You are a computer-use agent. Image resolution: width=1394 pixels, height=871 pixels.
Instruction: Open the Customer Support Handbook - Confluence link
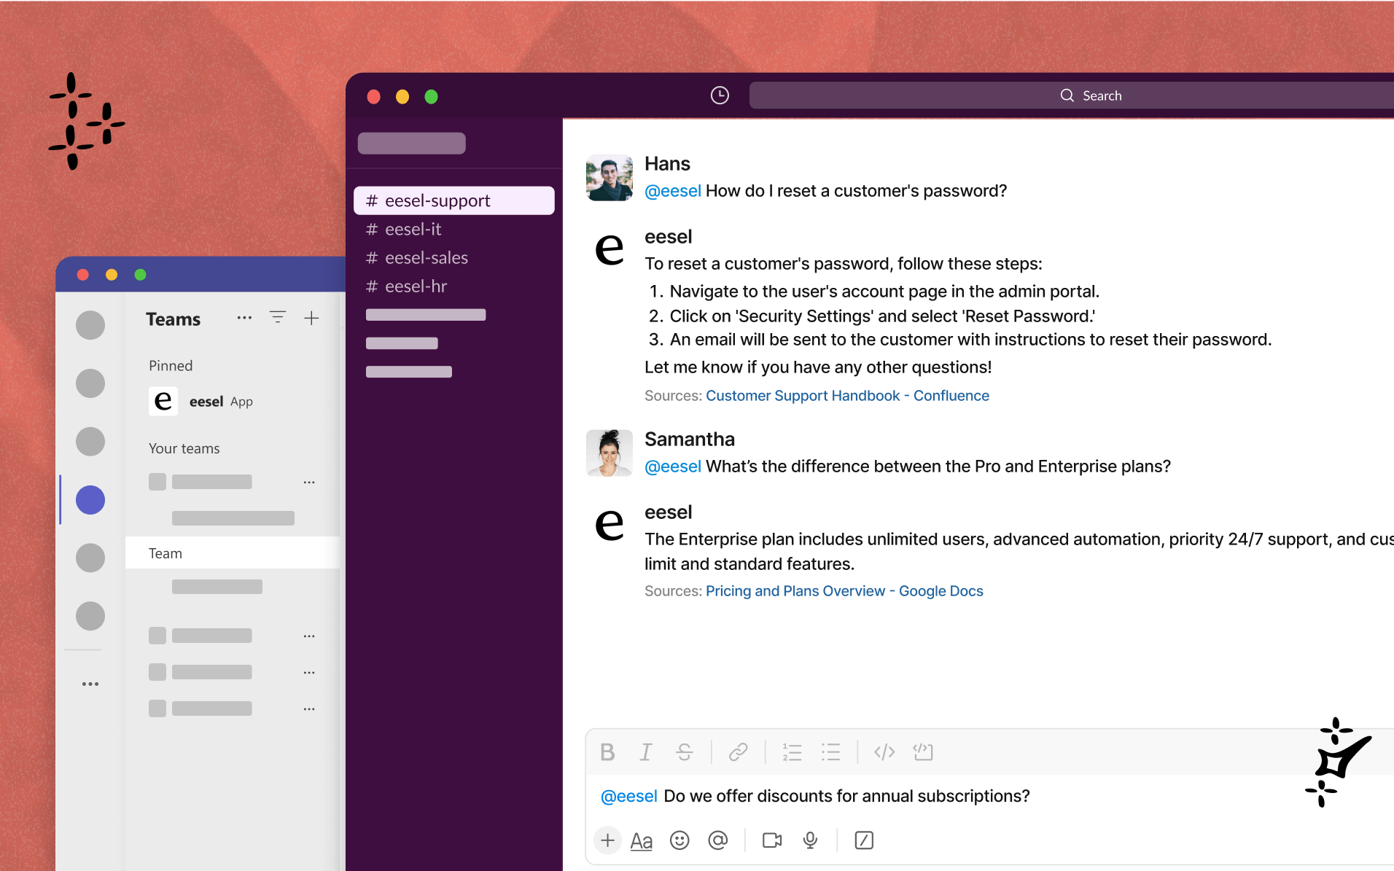(x=847, y=396)
